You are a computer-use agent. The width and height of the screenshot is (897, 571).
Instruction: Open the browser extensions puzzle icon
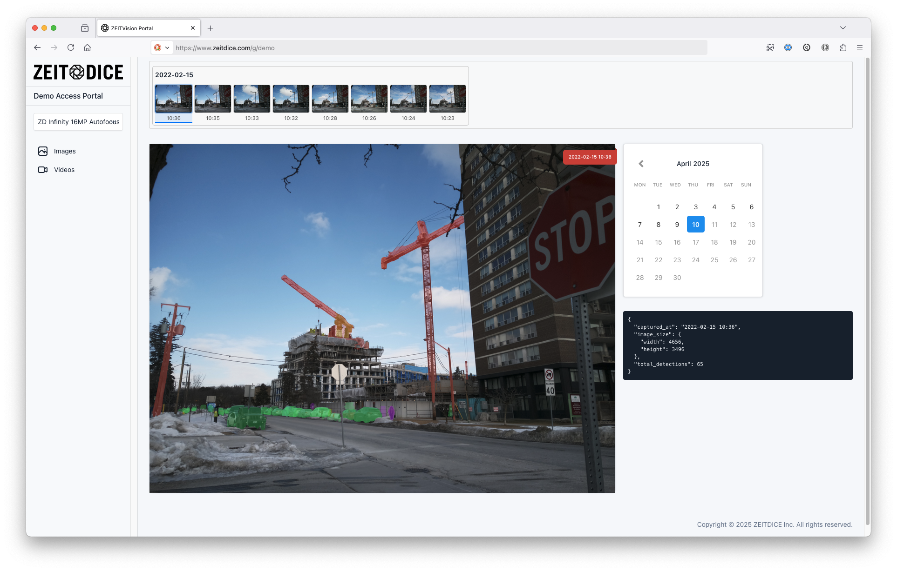pos(843,47)
